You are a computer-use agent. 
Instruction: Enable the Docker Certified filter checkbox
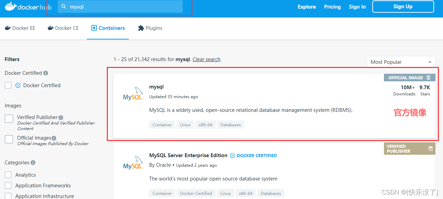pyautogui.click(x=8, y=85)
